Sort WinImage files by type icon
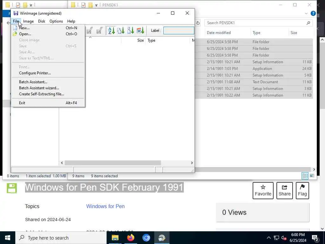Viewport: 325px width, 244px height. pyautogui.click(x=121, y=30)
